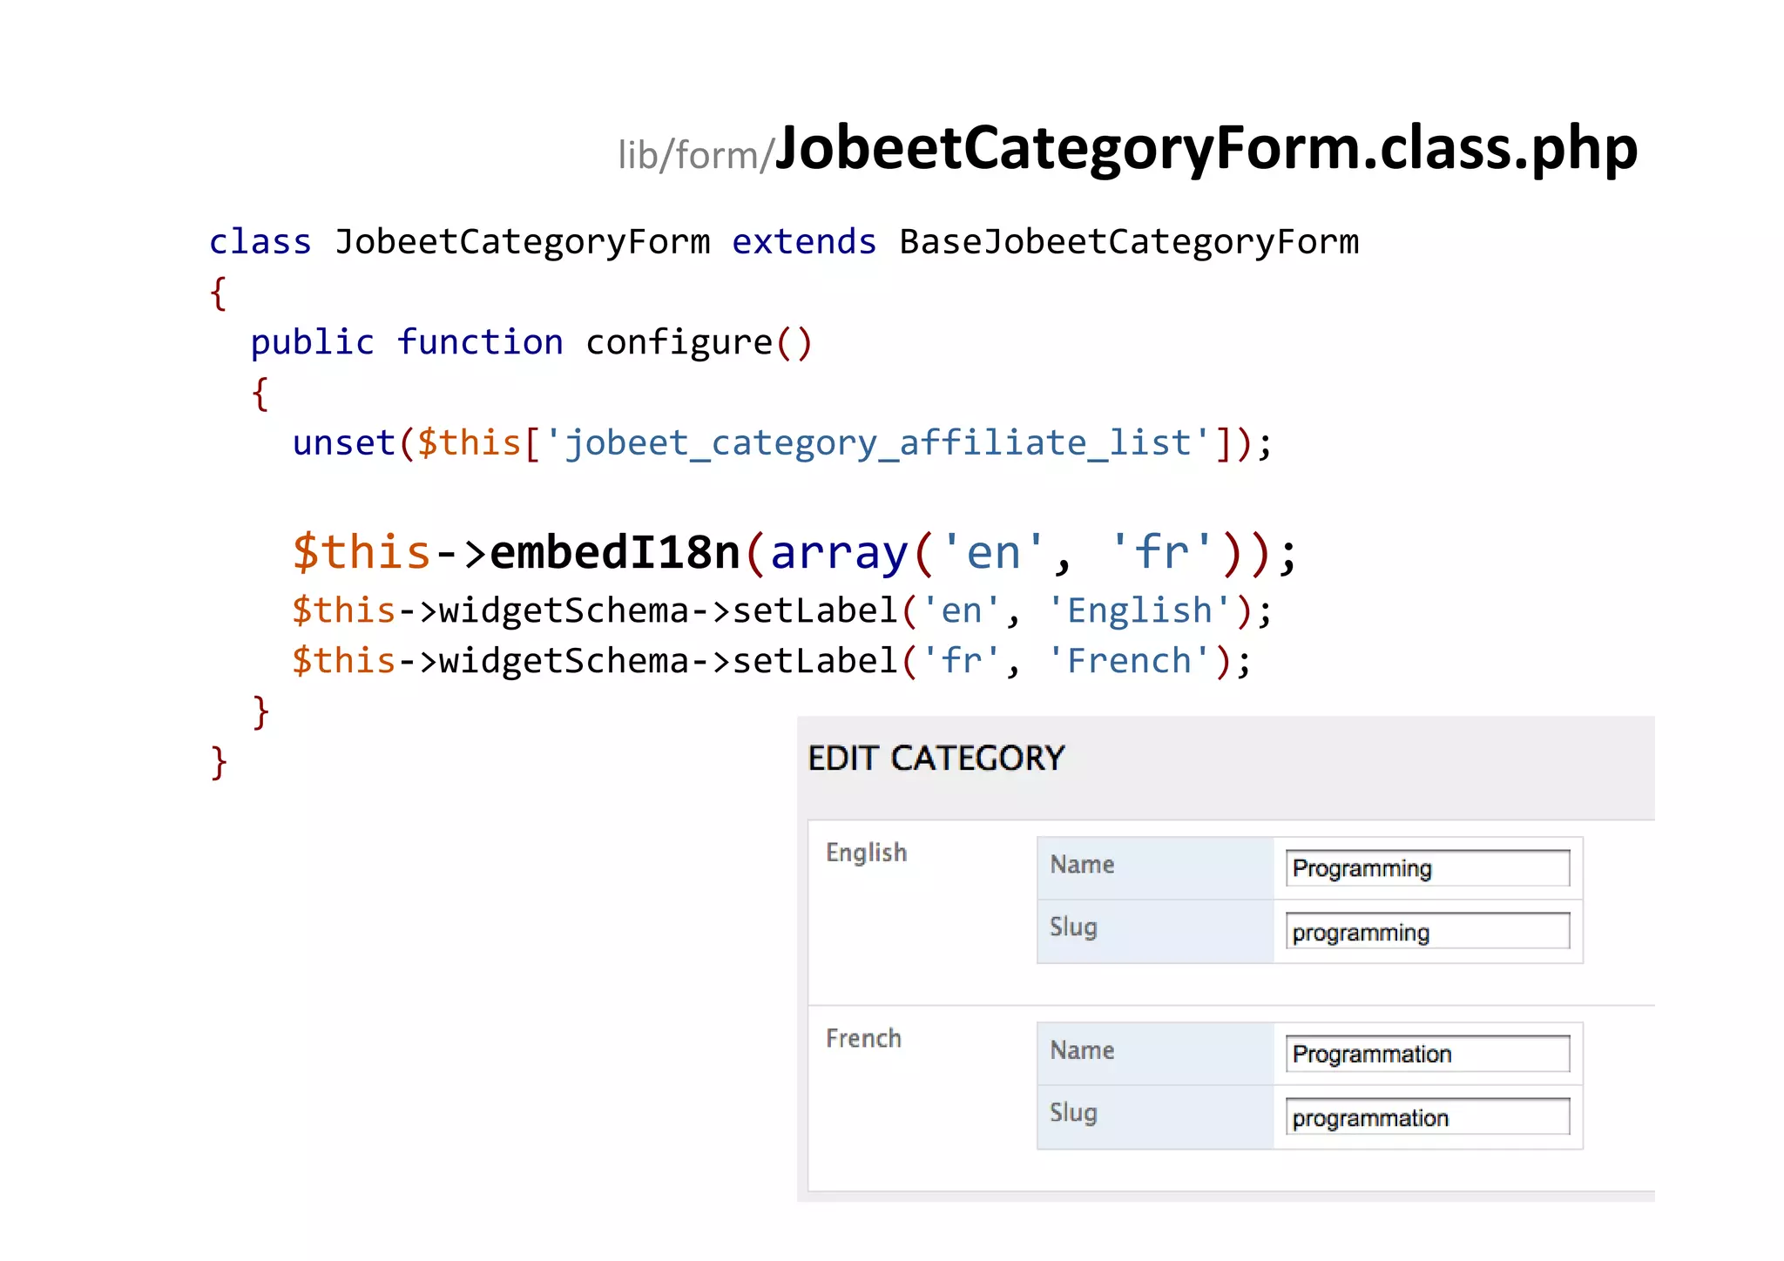Image resolution: width=1784 pixels, height=1261 pixels.
Task: Click the Slug label in French section
Action: click(1073, 1113)
